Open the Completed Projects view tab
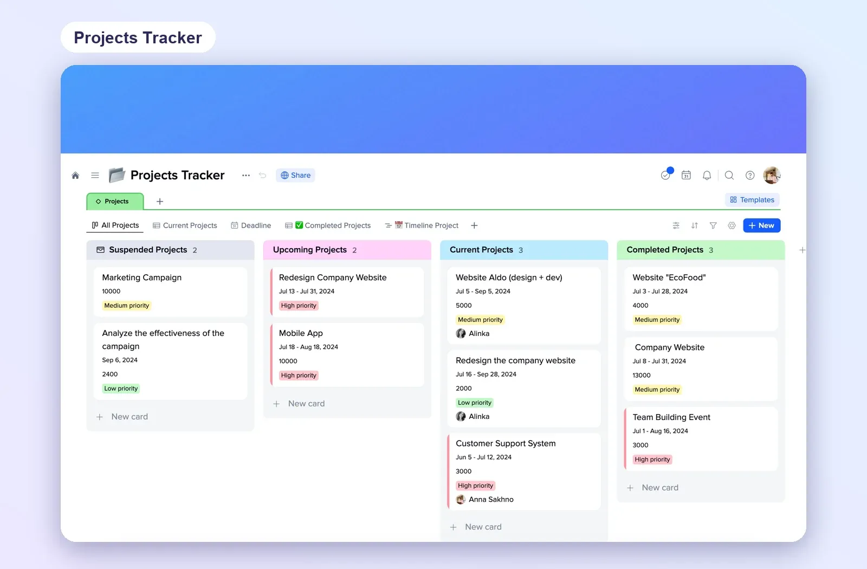Image resolution: width=867 pixels, height=569 pixels. pyautogui.click(x=328, y=225)
